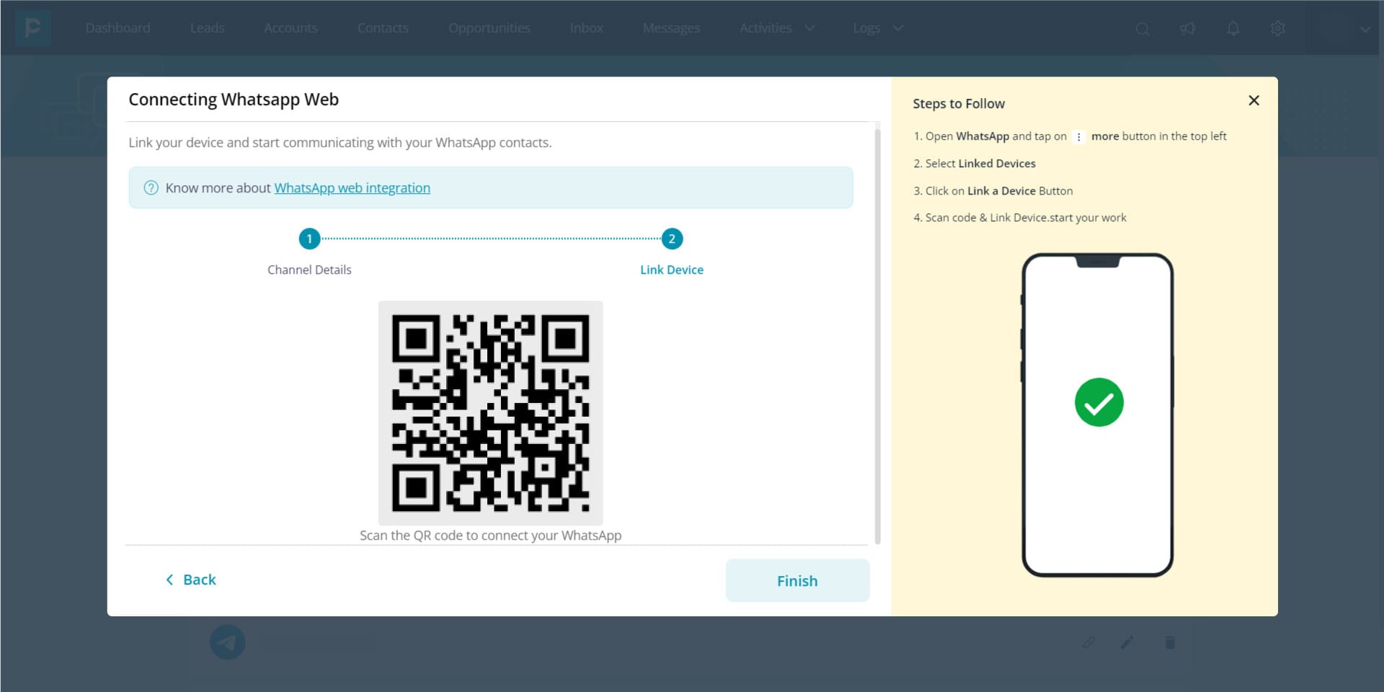
Task: Click the Telegram channel icon
Action: coord(228,642)
